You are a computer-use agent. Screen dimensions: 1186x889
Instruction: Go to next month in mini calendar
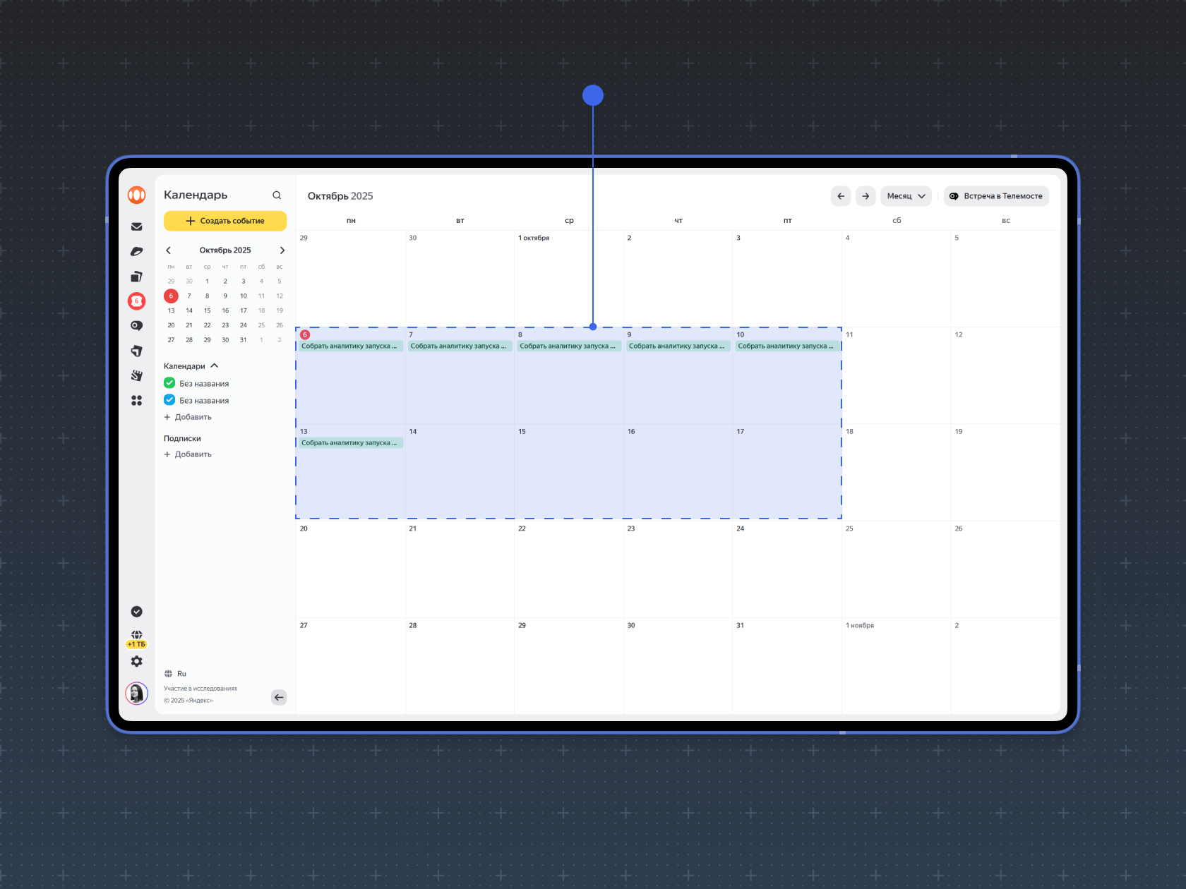(x=282, y=250)
